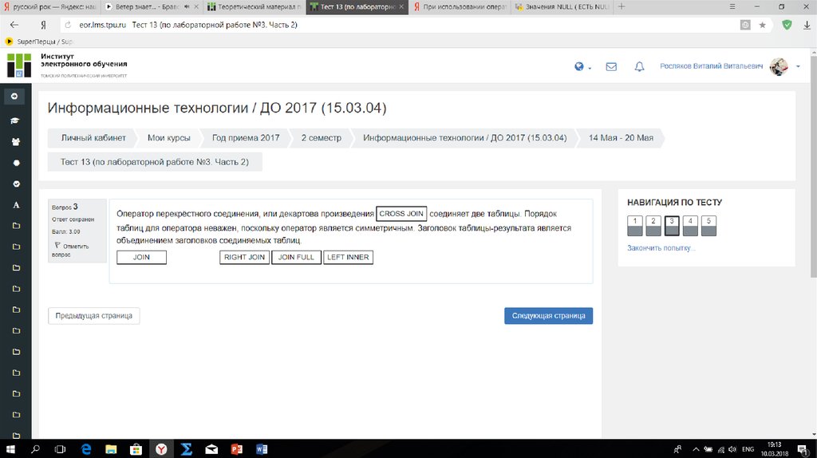The image size is (817, 458).
Task: Click the Следующая страница button
Action: click(x=548, y=316)
